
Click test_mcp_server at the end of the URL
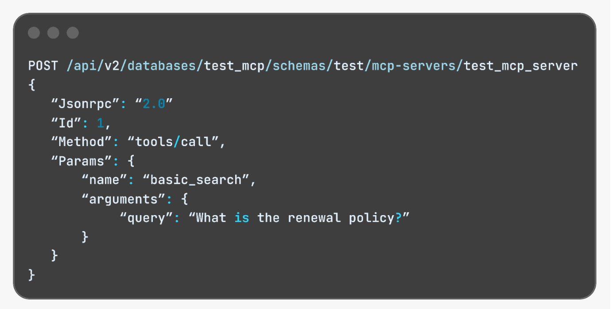(520, 66)
